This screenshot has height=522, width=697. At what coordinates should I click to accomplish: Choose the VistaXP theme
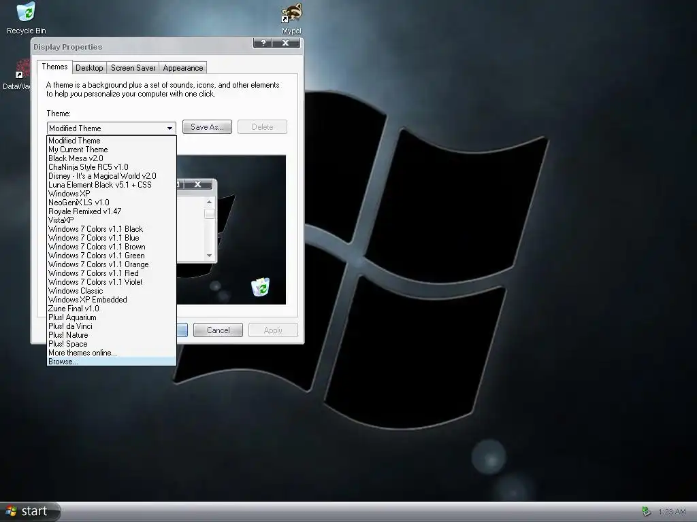pyautogui.click(x=112, y=220)
